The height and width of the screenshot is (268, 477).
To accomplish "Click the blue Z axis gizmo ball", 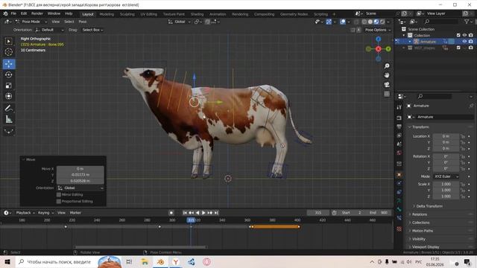I will click(378, 39).
